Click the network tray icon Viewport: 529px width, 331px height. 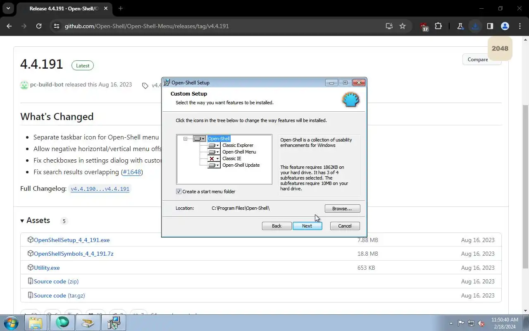click(471, 323)
